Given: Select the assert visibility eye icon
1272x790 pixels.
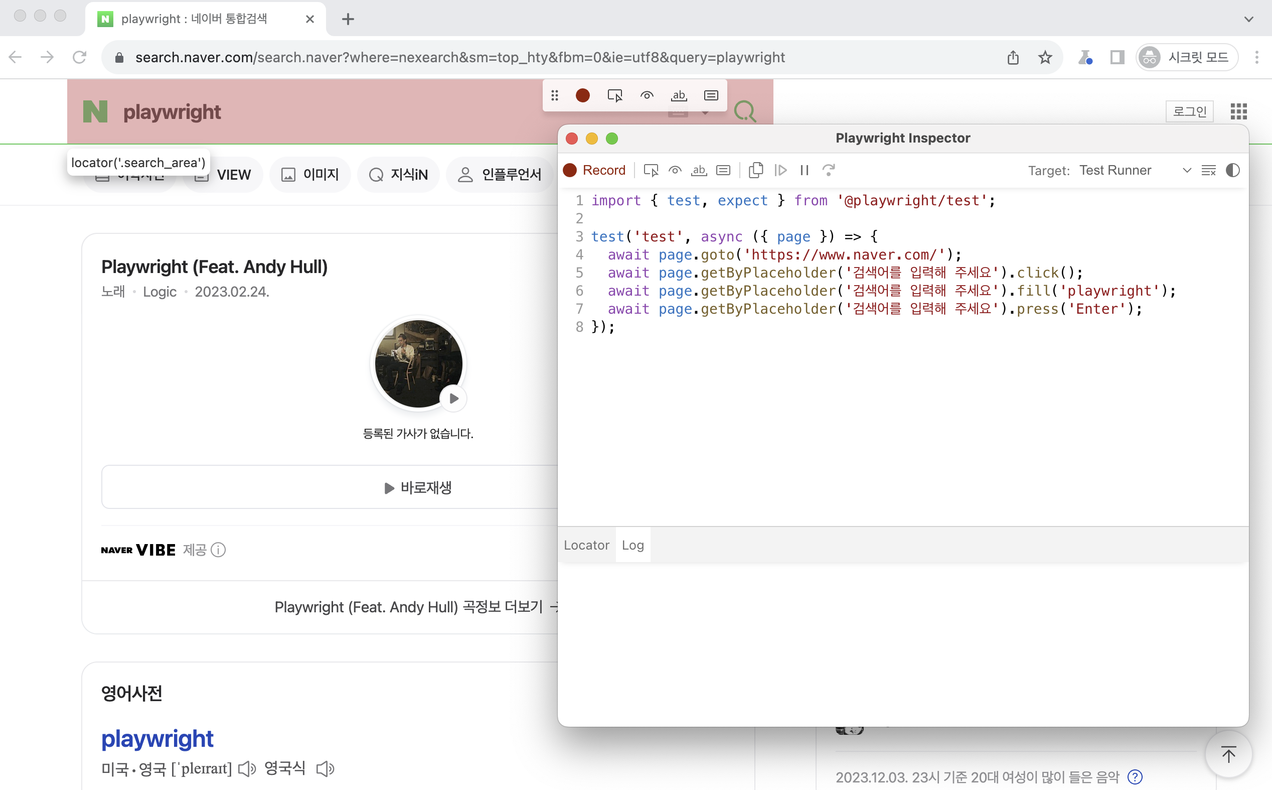Looking at the screenshot, I should (675, 170).
